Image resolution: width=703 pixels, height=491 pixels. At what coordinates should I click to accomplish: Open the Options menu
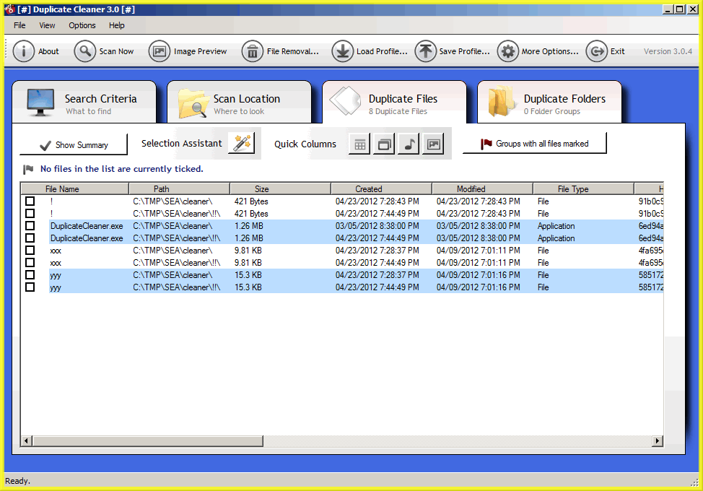pos(82,25)
